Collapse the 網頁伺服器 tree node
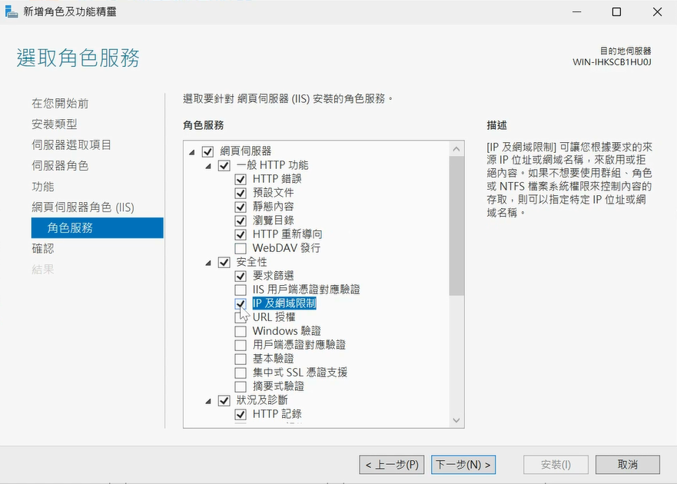The width and height of the screenshot is (677, 484). [191, 152]
